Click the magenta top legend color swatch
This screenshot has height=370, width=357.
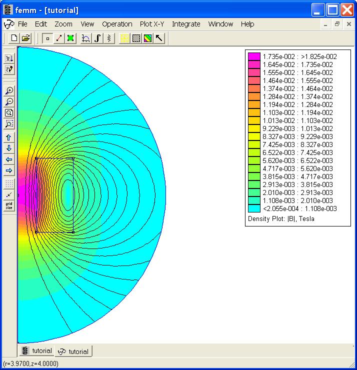click(254, 56)
